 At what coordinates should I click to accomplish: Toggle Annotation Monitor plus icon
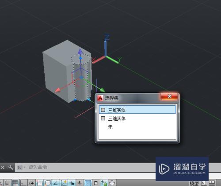click(112, 183)
